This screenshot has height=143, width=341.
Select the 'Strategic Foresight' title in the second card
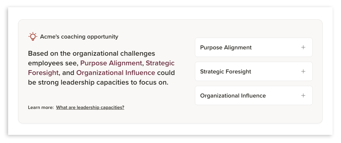[225, 72]
